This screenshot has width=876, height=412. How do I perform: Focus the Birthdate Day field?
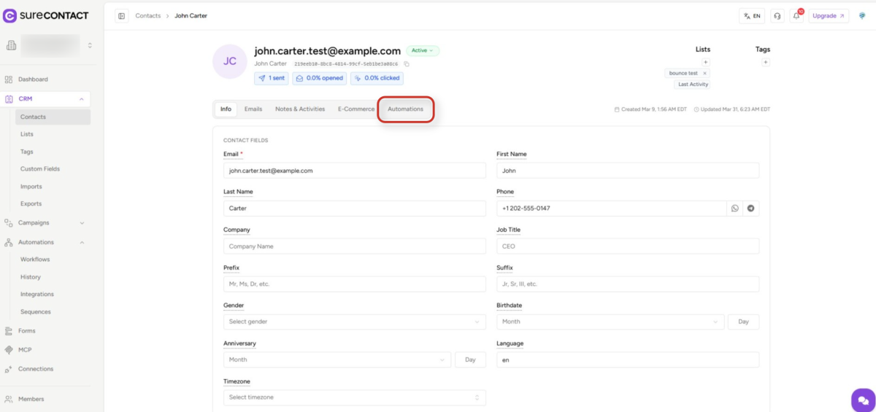click(744, 322)
